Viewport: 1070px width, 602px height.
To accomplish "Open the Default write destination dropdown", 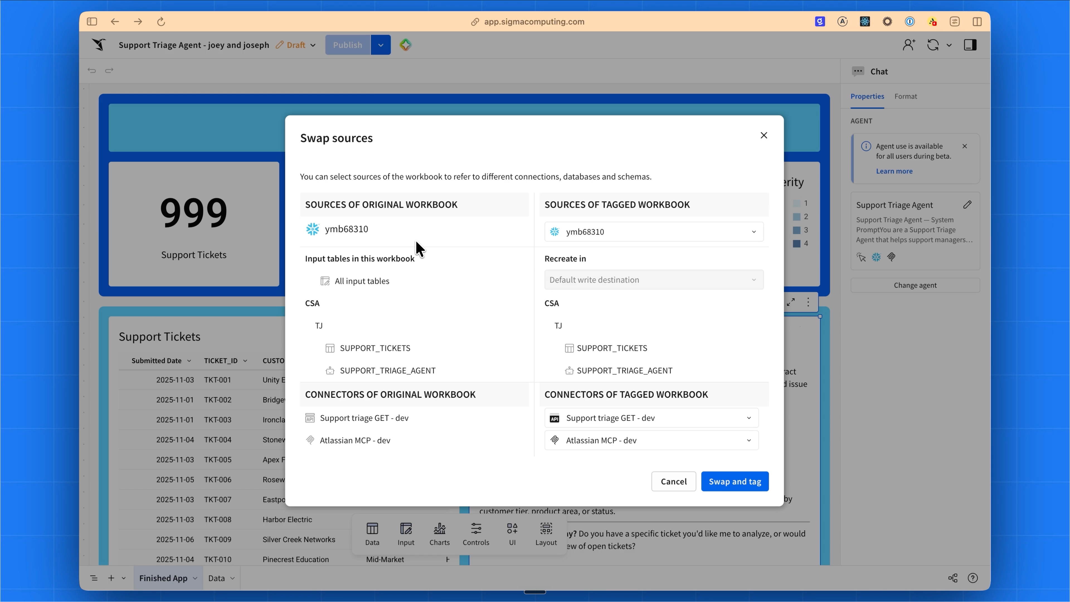I will pos(654,280).
